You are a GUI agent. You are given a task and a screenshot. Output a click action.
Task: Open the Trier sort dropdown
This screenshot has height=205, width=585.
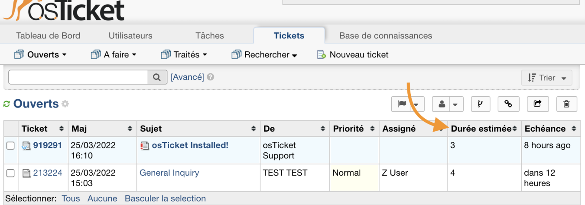tap(546, 78)
